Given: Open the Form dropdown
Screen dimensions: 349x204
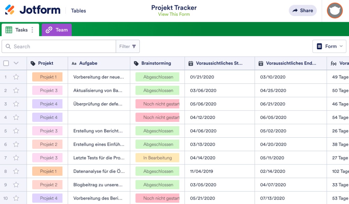Looking at the screenshot, I should click(329, 46).
